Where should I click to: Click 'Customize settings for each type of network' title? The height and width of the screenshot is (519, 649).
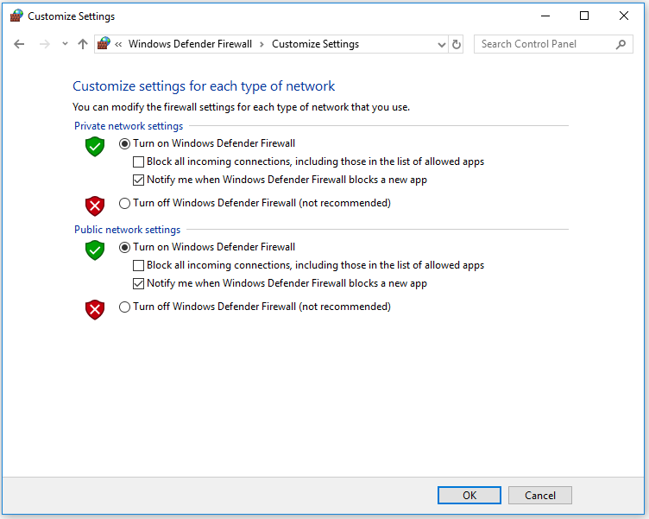(204, 86)
